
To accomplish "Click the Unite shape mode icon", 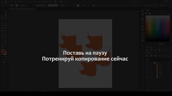I will pyautogui.click(x=147, y=50).
